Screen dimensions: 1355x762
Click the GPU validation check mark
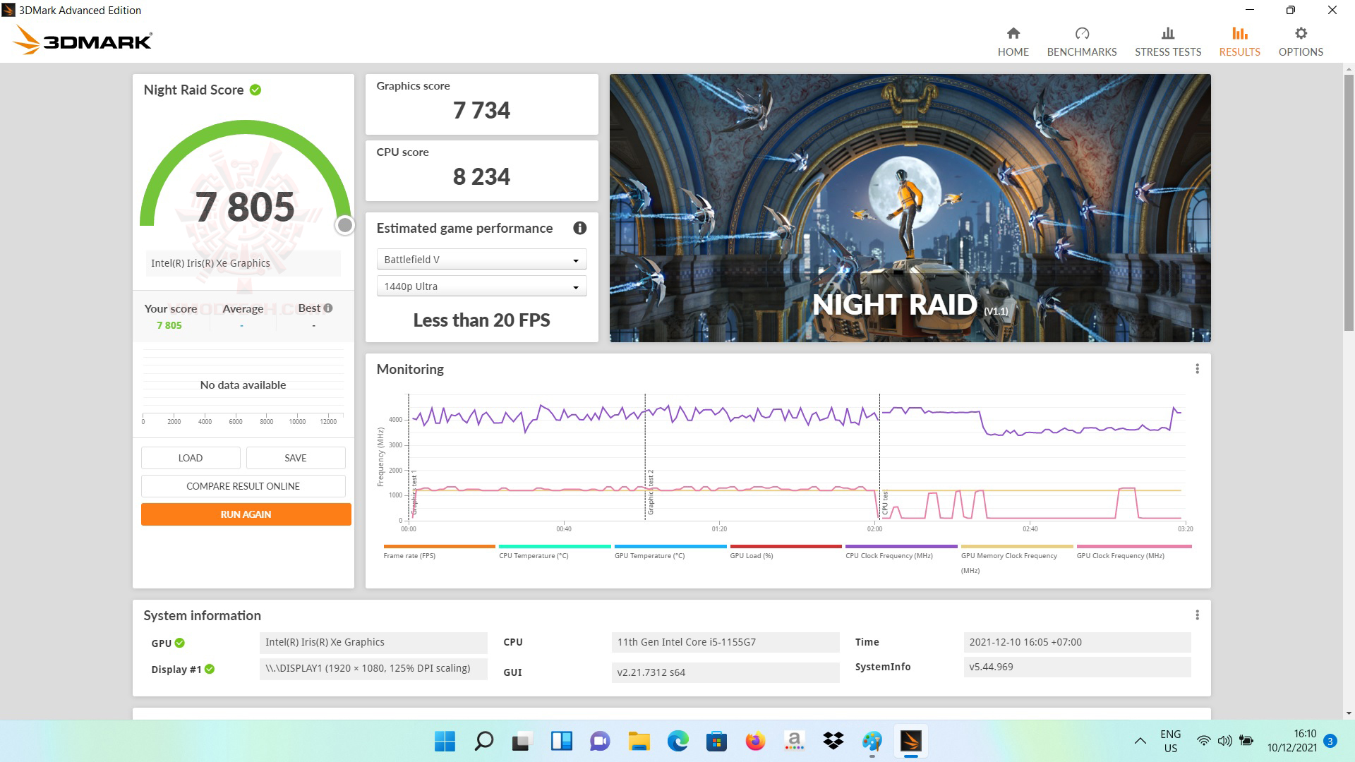[x=180, y=643]
